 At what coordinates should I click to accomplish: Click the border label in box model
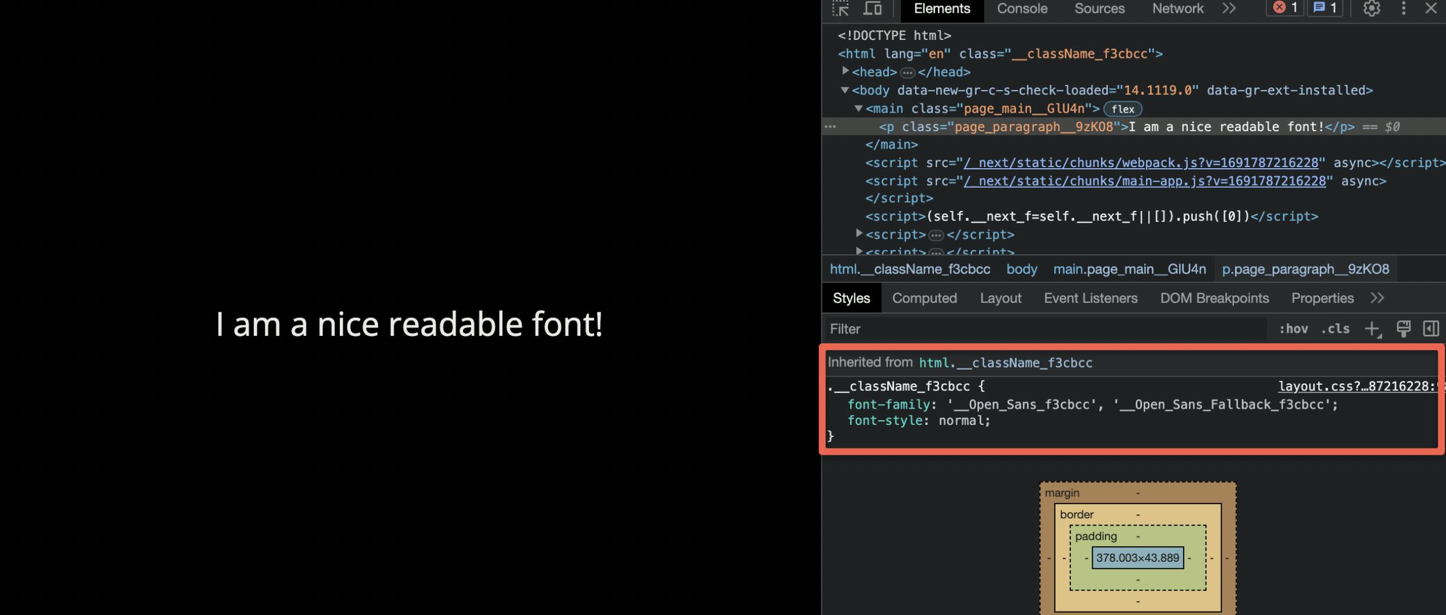click(1076, 514)
